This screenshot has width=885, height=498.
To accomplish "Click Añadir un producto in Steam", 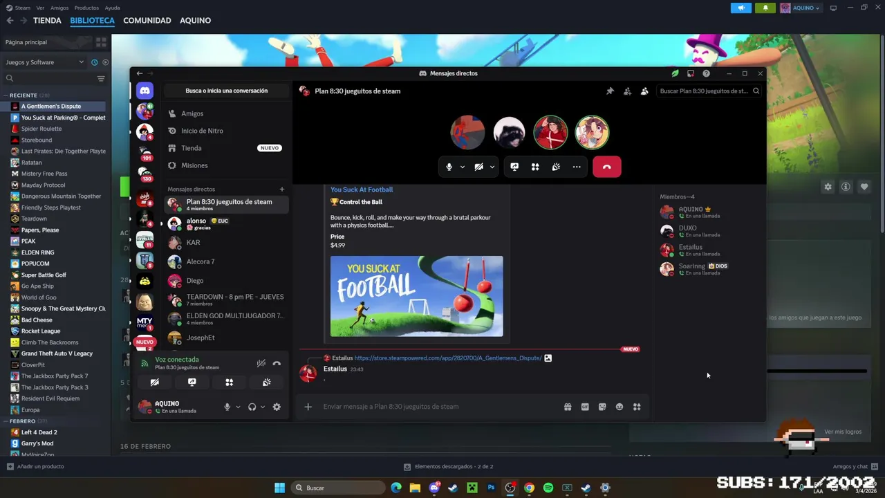I will (35, 467).
